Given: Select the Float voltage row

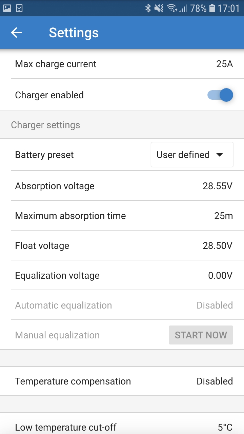Looking at the screenshot, I should point(122,245).
